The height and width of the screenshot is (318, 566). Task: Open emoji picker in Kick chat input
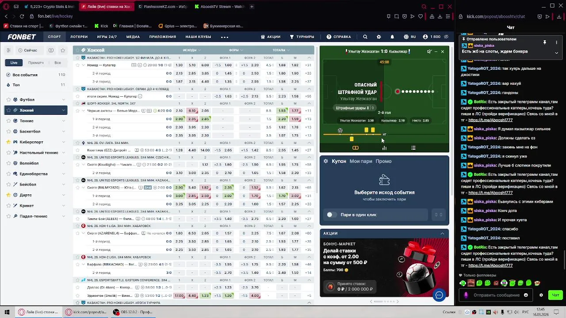[526, 295]
